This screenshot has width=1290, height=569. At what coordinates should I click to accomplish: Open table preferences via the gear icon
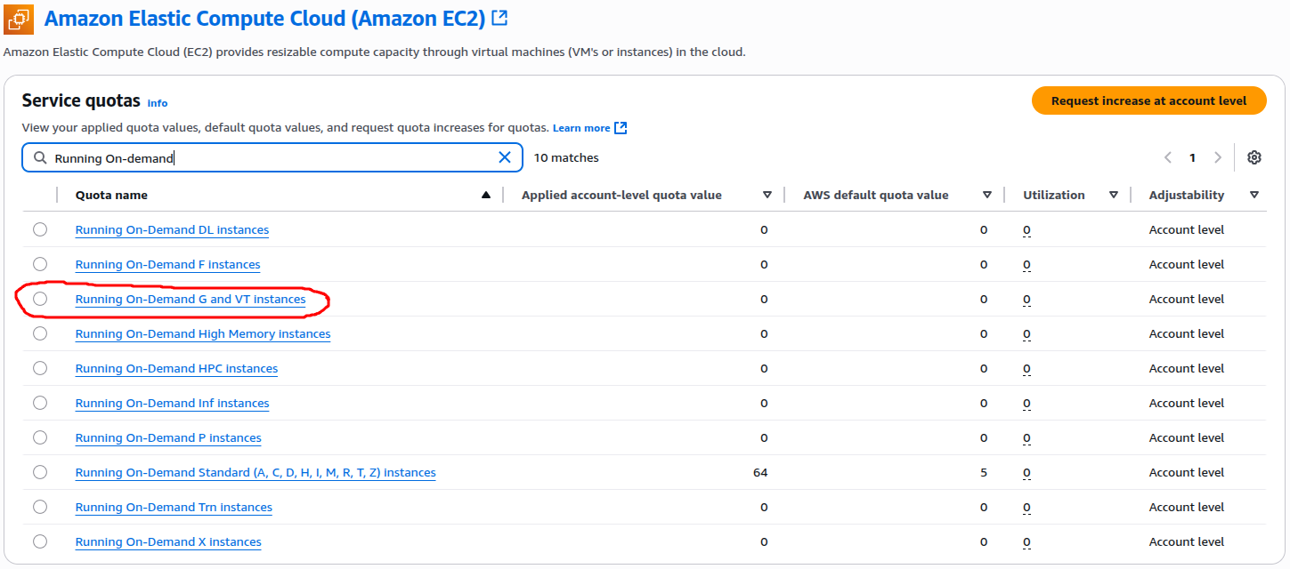click(1254, 157)
